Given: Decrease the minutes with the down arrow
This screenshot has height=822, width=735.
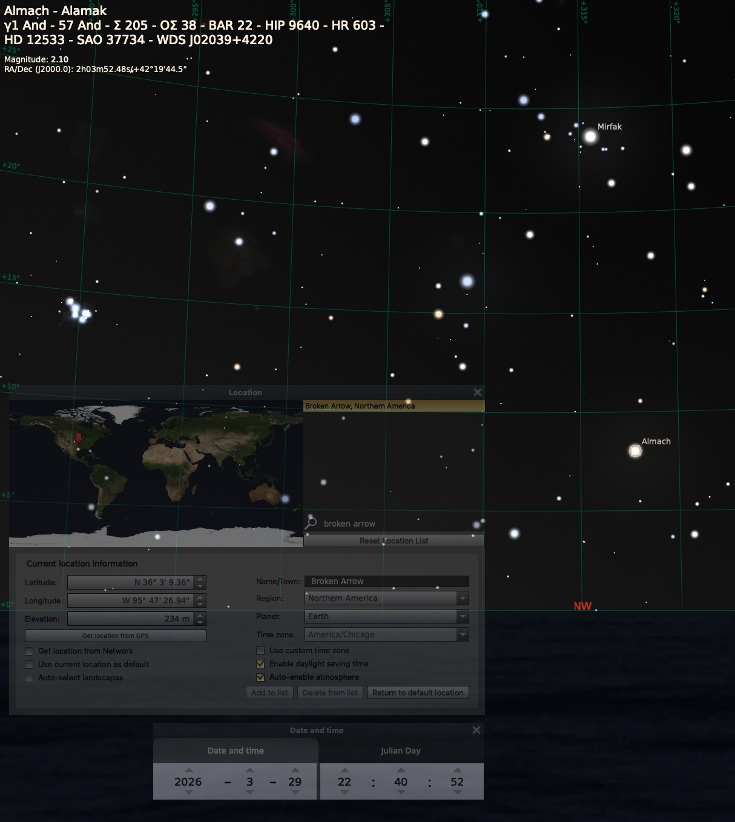Looking at the screenshot, I should [401, 792].
